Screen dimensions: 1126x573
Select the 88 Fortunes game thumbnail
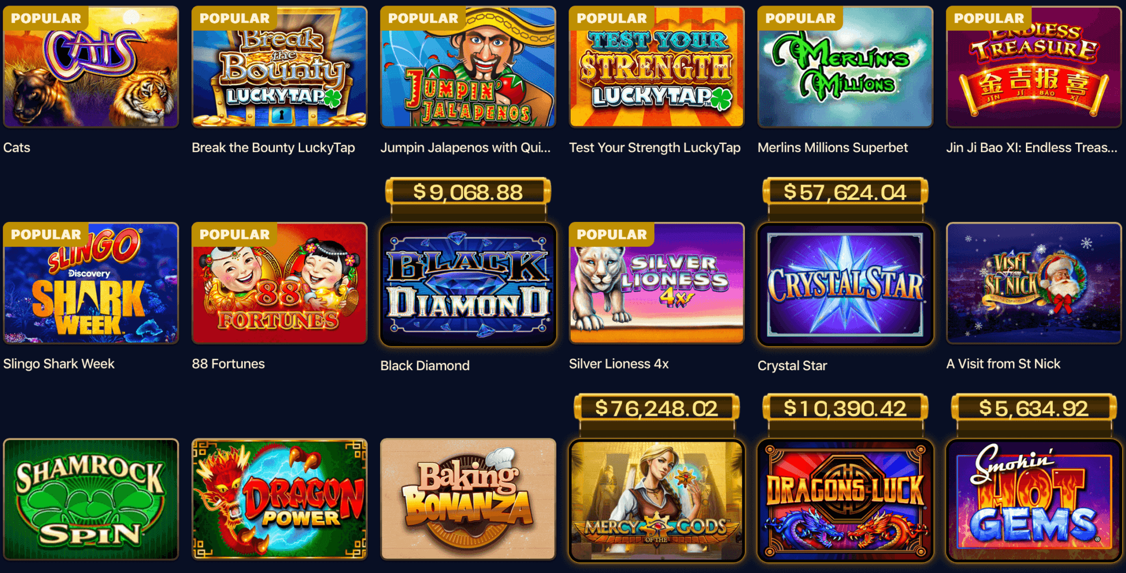tap(279, 283)
